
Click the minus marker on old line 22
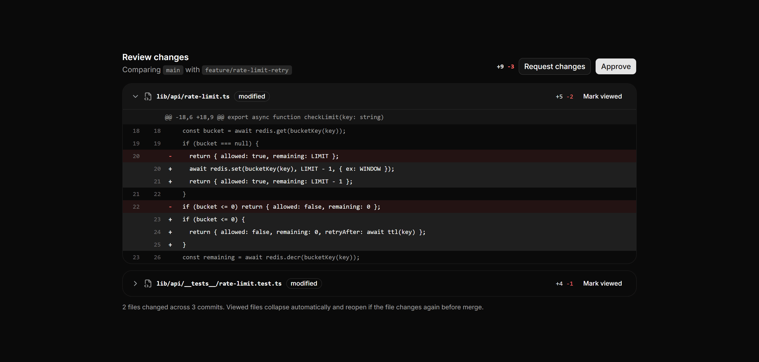coord(170,207)
